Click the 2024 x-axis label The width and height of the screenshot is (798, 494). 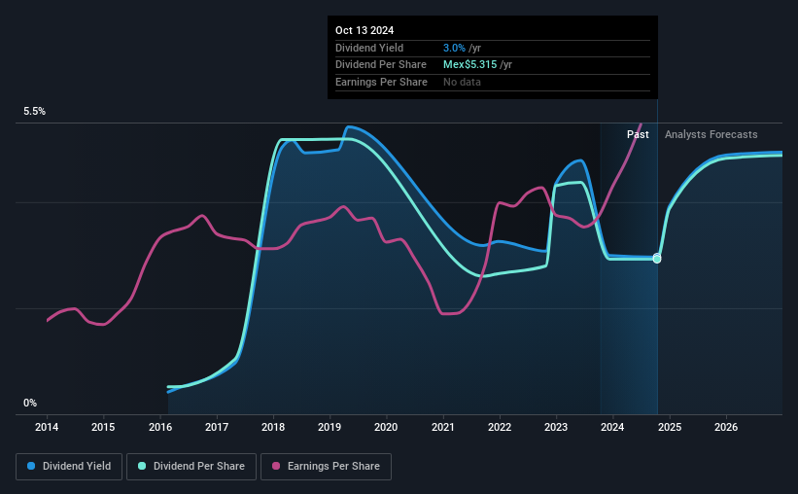(x=612, y=427)
